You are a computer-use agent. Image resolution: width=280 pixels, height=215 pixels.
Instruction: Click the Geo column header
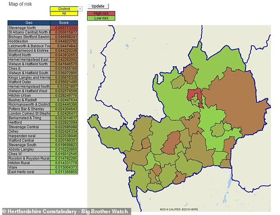point(29,23)
